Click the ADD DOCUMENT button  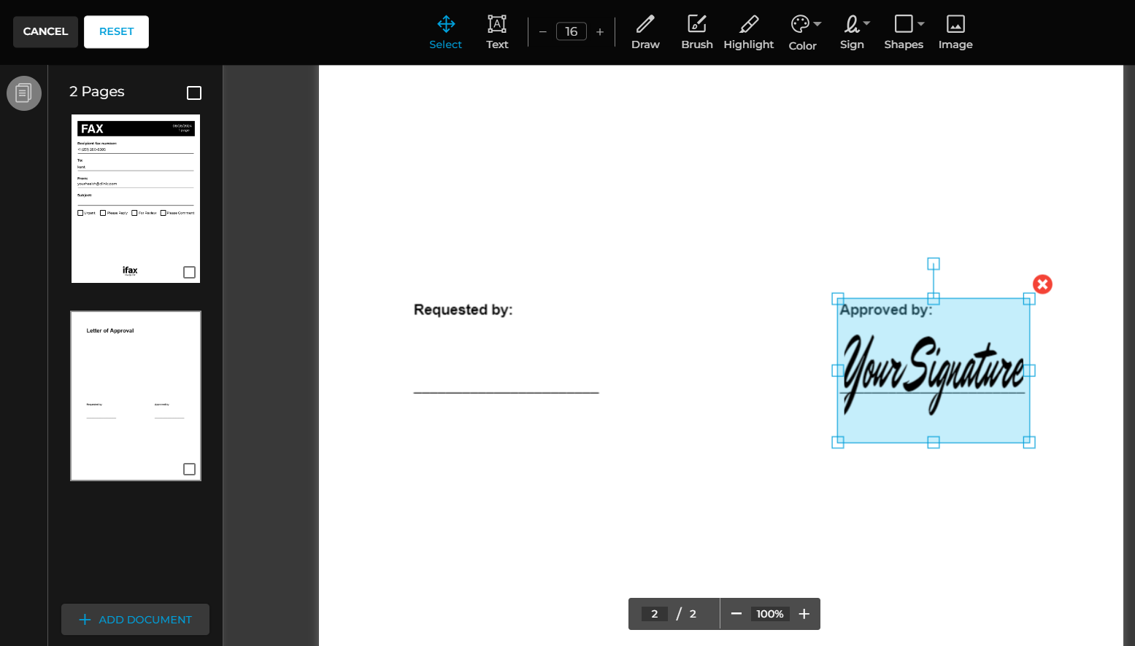click(135, 619)
